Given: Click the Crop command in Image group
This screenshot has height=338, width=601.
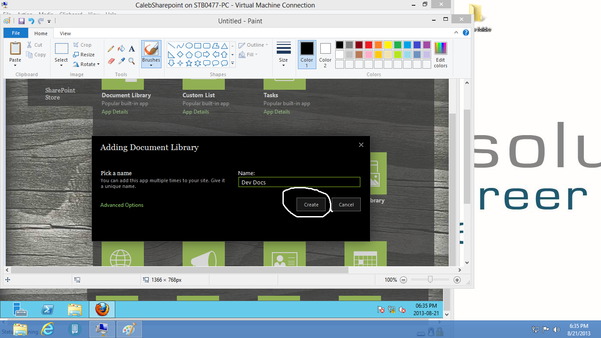Looking at the screenshot, I should [82, 45].
